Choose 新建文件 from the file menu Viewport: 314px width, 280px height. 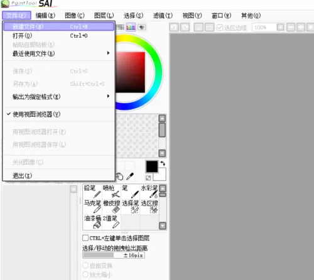tap(58, 26)
